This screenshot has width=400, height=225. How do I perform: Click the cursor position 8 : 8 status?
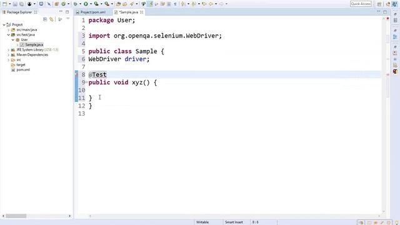(256, 222)
